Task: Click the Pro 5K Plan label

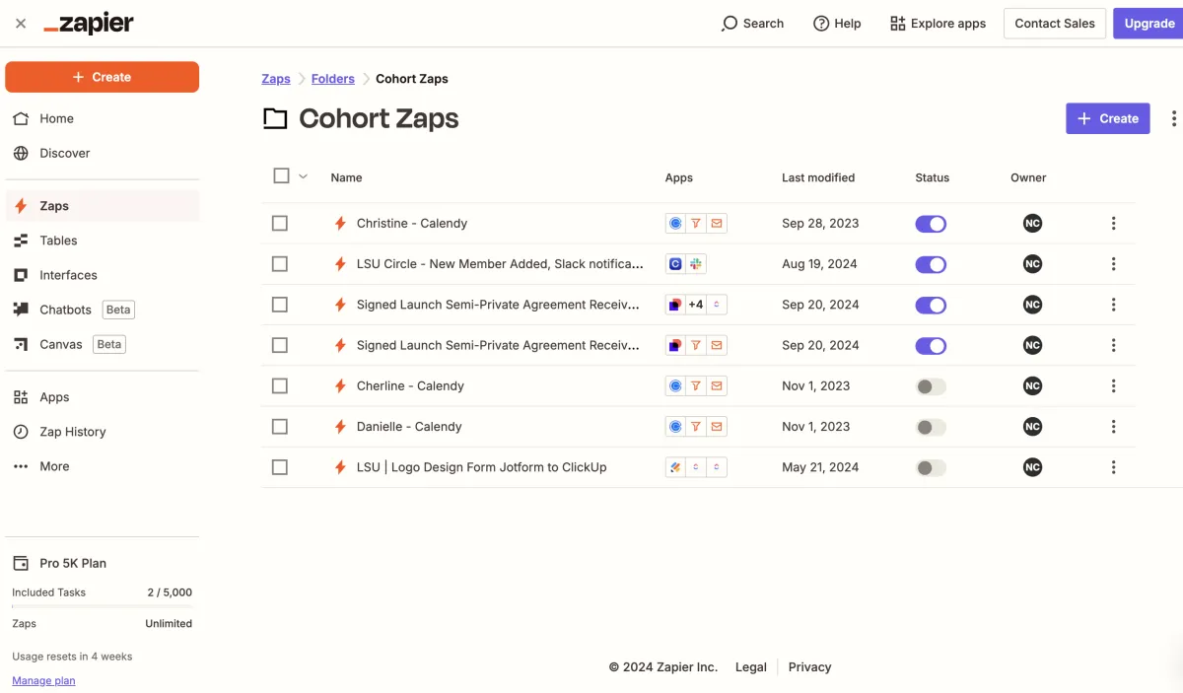Action: coord(73,563)
